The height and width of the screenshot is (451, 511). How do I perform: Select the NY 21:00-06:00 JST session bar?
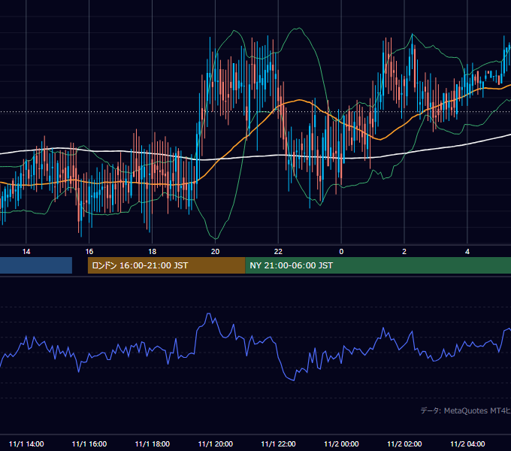pos(378,265)
